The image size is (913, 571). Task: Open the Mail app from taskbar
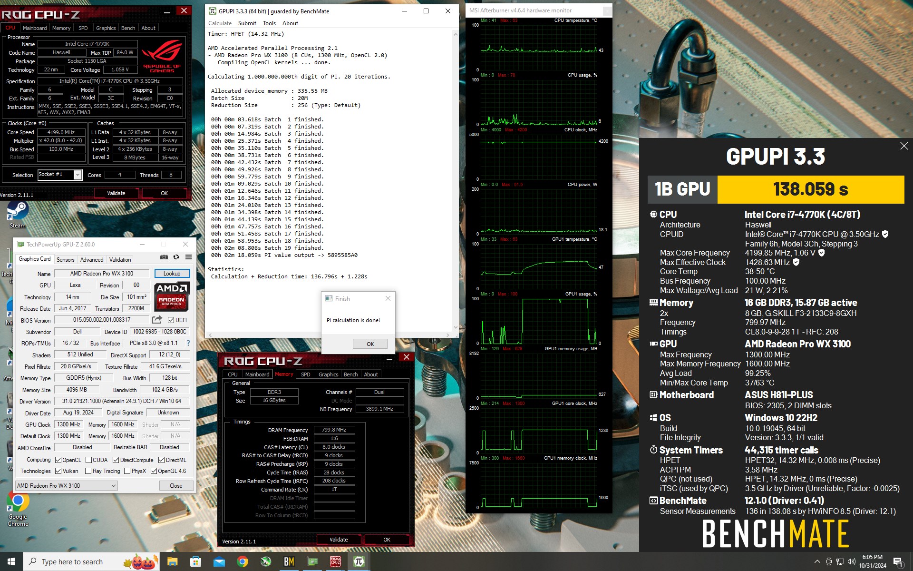(x=219, y=562)
